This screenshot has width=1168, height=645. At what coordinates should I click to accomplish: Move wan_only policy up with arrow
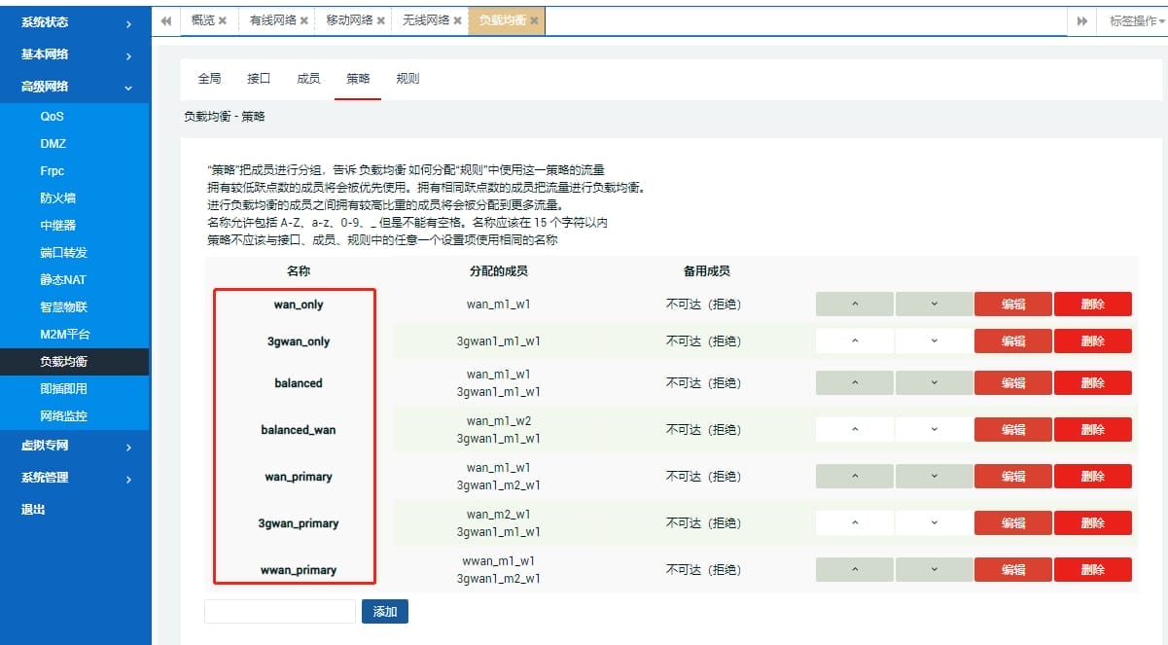(854, 305)
